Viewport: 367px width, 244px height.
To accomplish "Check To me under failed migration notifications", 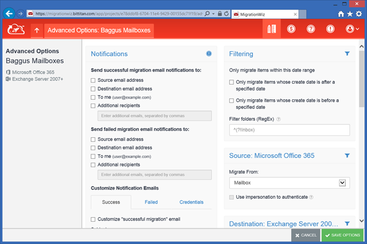I will point(93,156).
